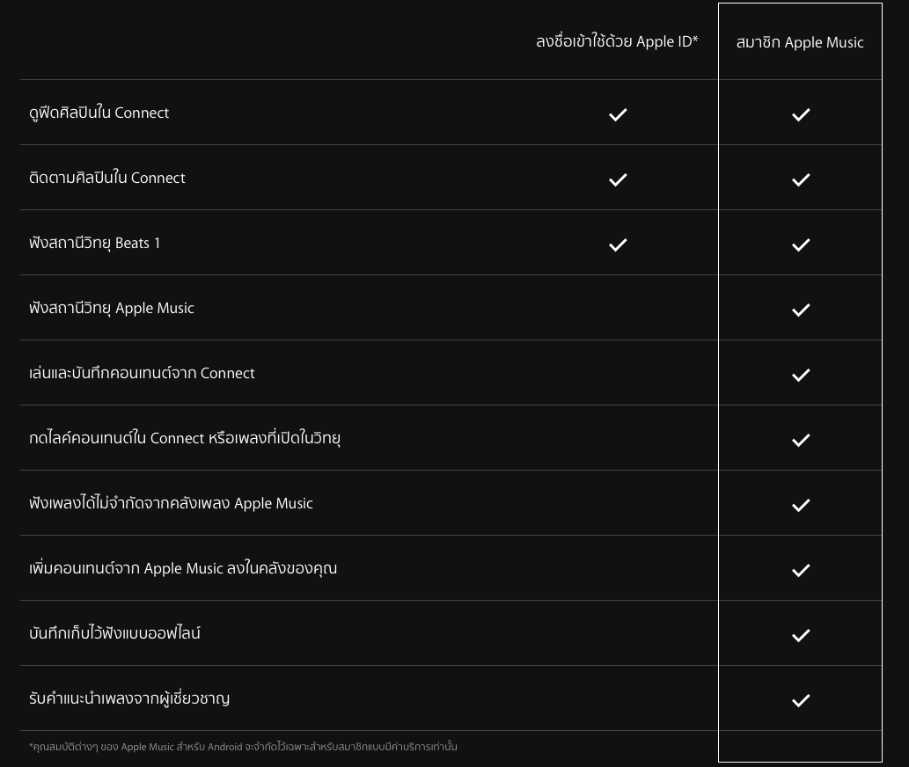Click Apple ID checkmark for ดูฟีดศิลปินใน Connect
The image size is (909, 767).
click(x=618, y=114)
